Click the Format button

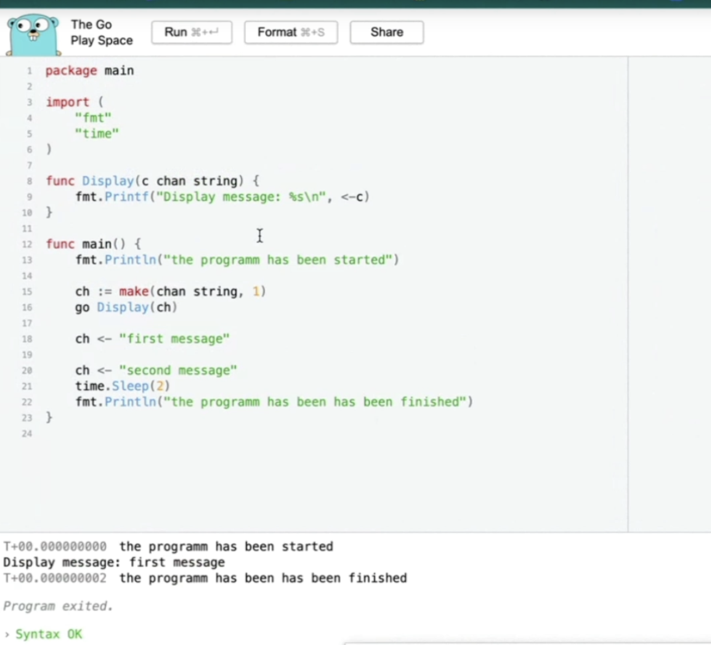tap(291, 32)
